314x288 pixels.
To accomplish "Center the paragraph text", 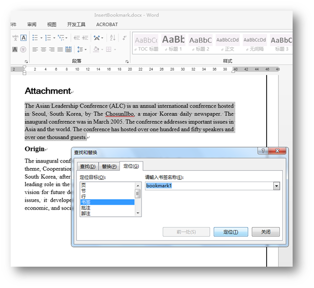I will click(x=43, y=49).
